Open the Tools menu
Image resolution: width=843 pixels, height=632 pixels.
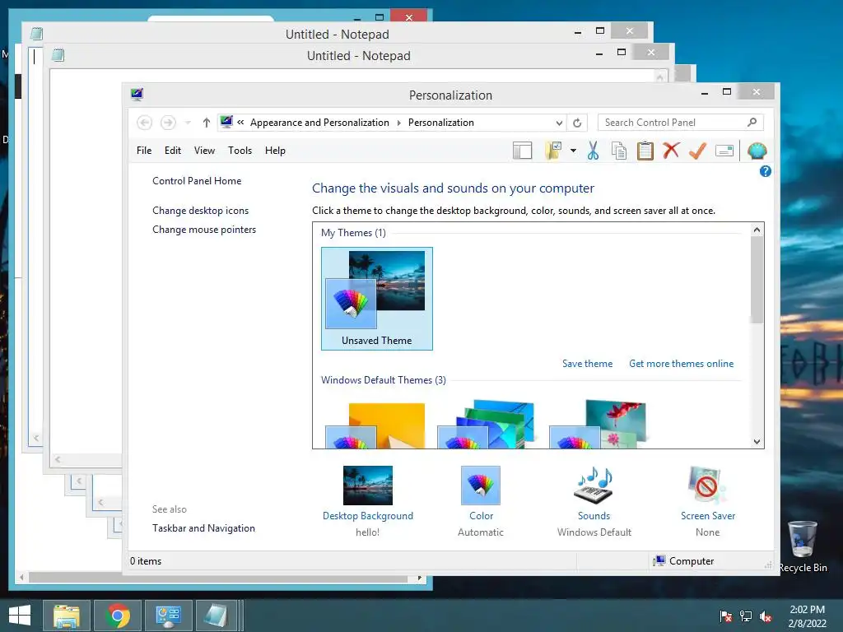pos(240,151)
